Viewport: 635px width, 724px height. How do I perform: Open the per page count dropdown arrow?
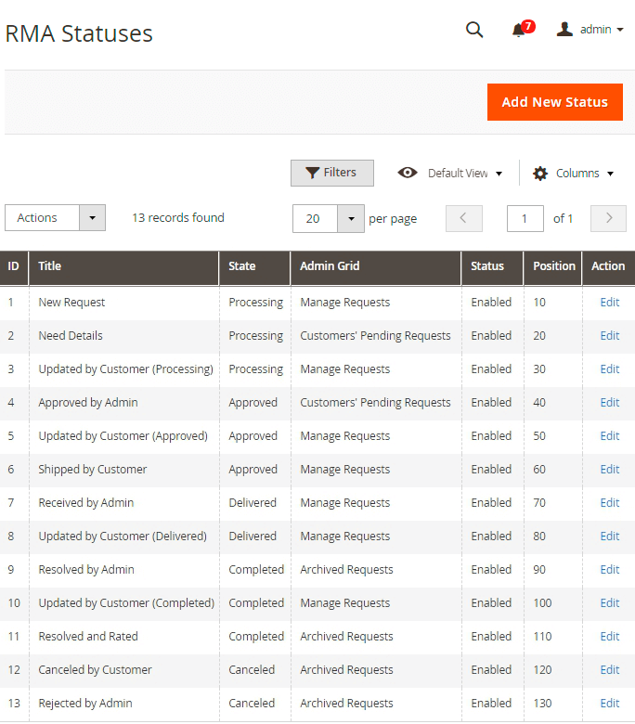[350, 219]
